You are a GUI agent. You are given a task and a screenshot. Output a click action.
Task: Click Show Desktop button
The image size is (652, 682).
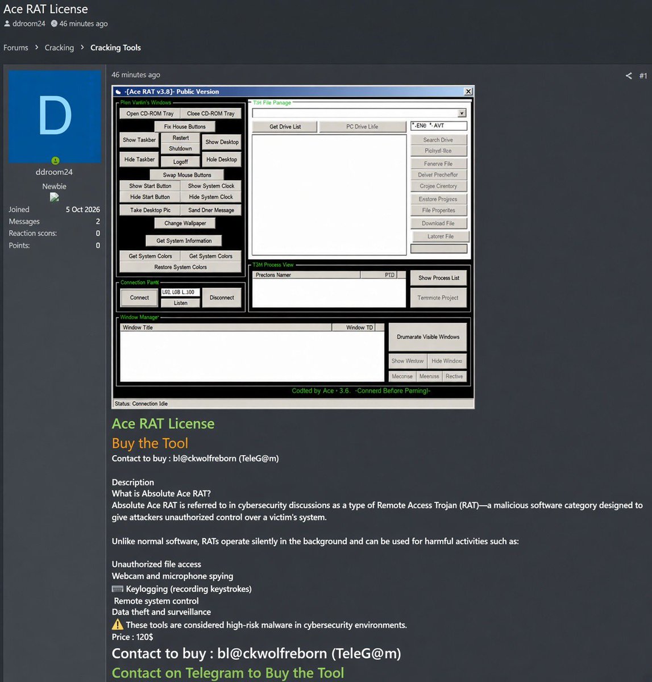click(x=222, y=142)
